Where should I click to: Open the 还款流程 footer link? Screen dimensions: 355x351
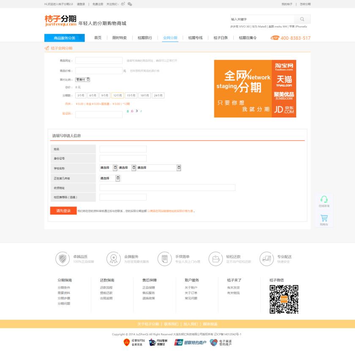coord(106,288)
